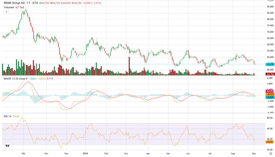Viewport: 275px width, 157px height.
Task: Click the Sep label on time axis
Action: pos(254,154)
